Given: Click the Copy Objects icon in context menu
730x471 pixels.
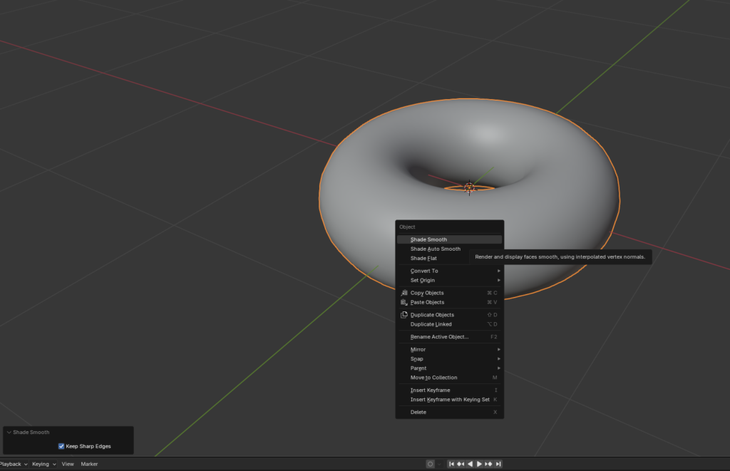Looking at the screenshot, I should coord(404,293).
